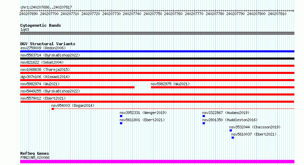Image resolution: width=304 pixels, height=165 pixels.
Task: Click the 1q43 cytogenetic band label
Action: pos(25,29)
